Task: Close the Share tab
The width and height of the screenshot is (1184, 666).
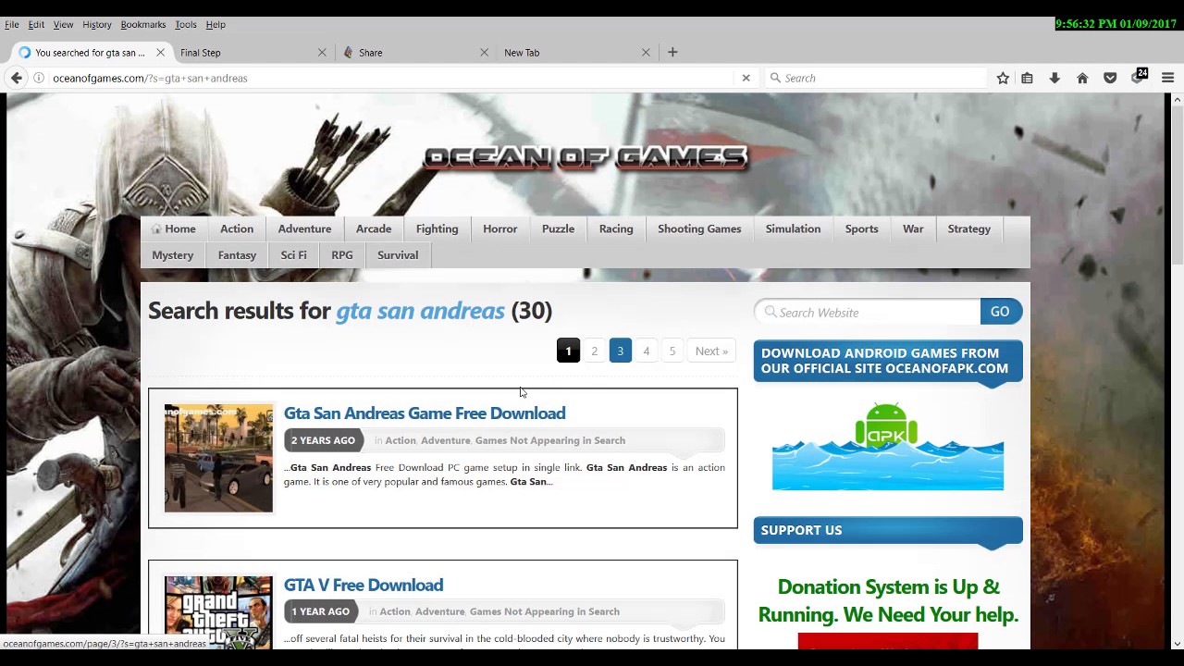Action: point(484,53)
